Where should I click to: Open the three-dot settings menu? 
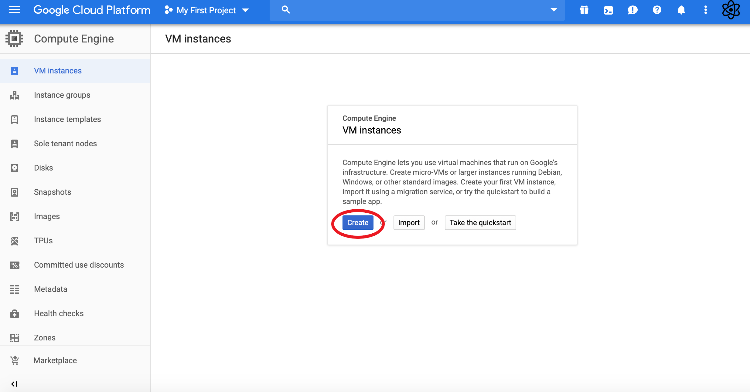[706, 10]
